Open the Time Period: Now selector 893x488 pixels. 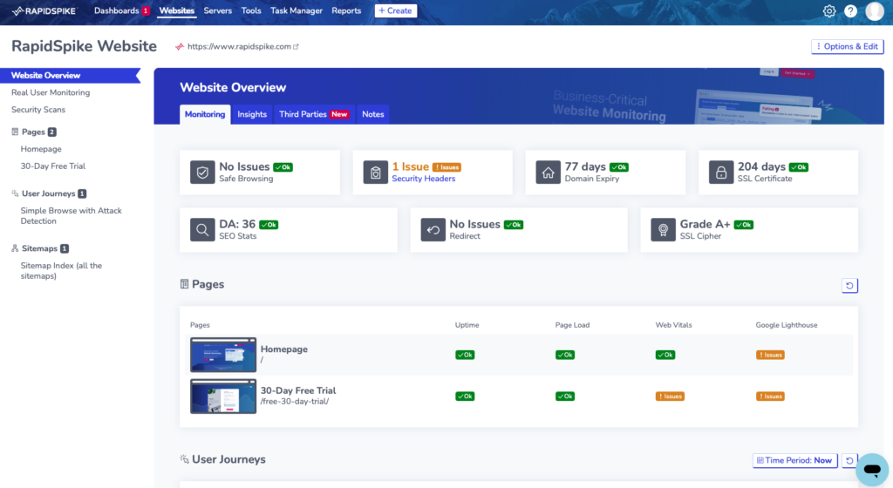click(795, 460)
